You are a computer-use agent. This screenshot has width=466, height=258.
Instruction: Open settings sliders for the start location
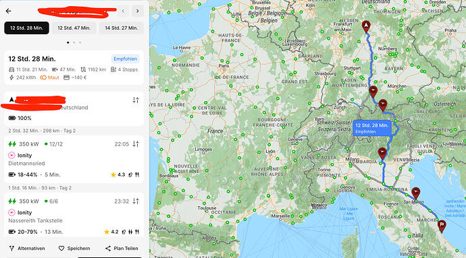136,100
